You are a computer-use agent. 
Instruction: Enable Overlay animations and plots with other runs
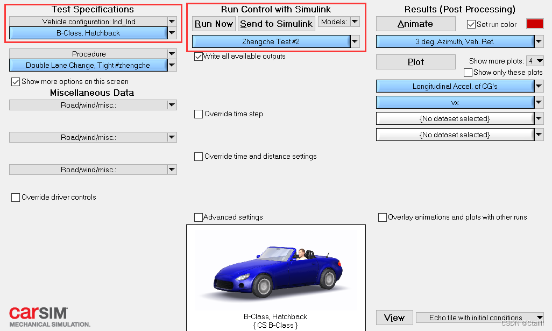(x=383, y=217)
